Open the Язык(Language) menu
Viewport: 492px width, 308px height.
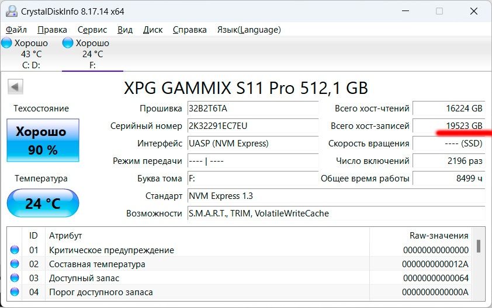pos(249,30)
